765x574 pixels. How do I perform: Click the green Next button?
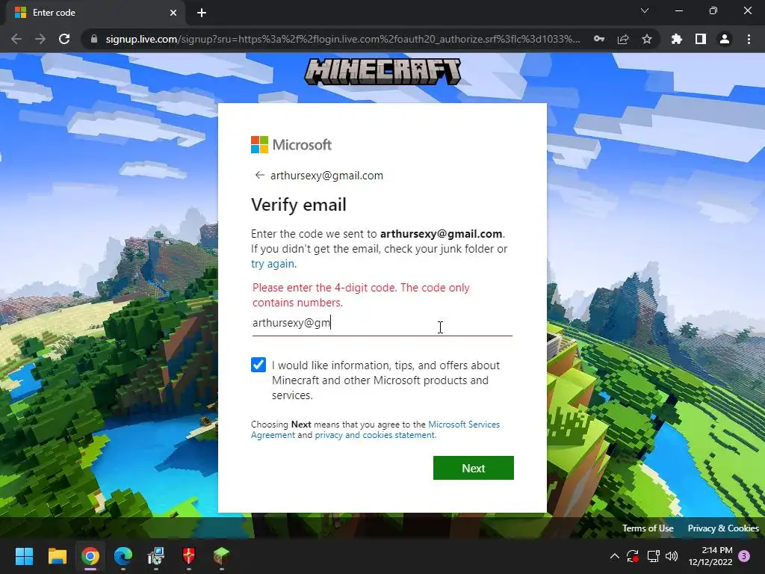click(473, 468)
